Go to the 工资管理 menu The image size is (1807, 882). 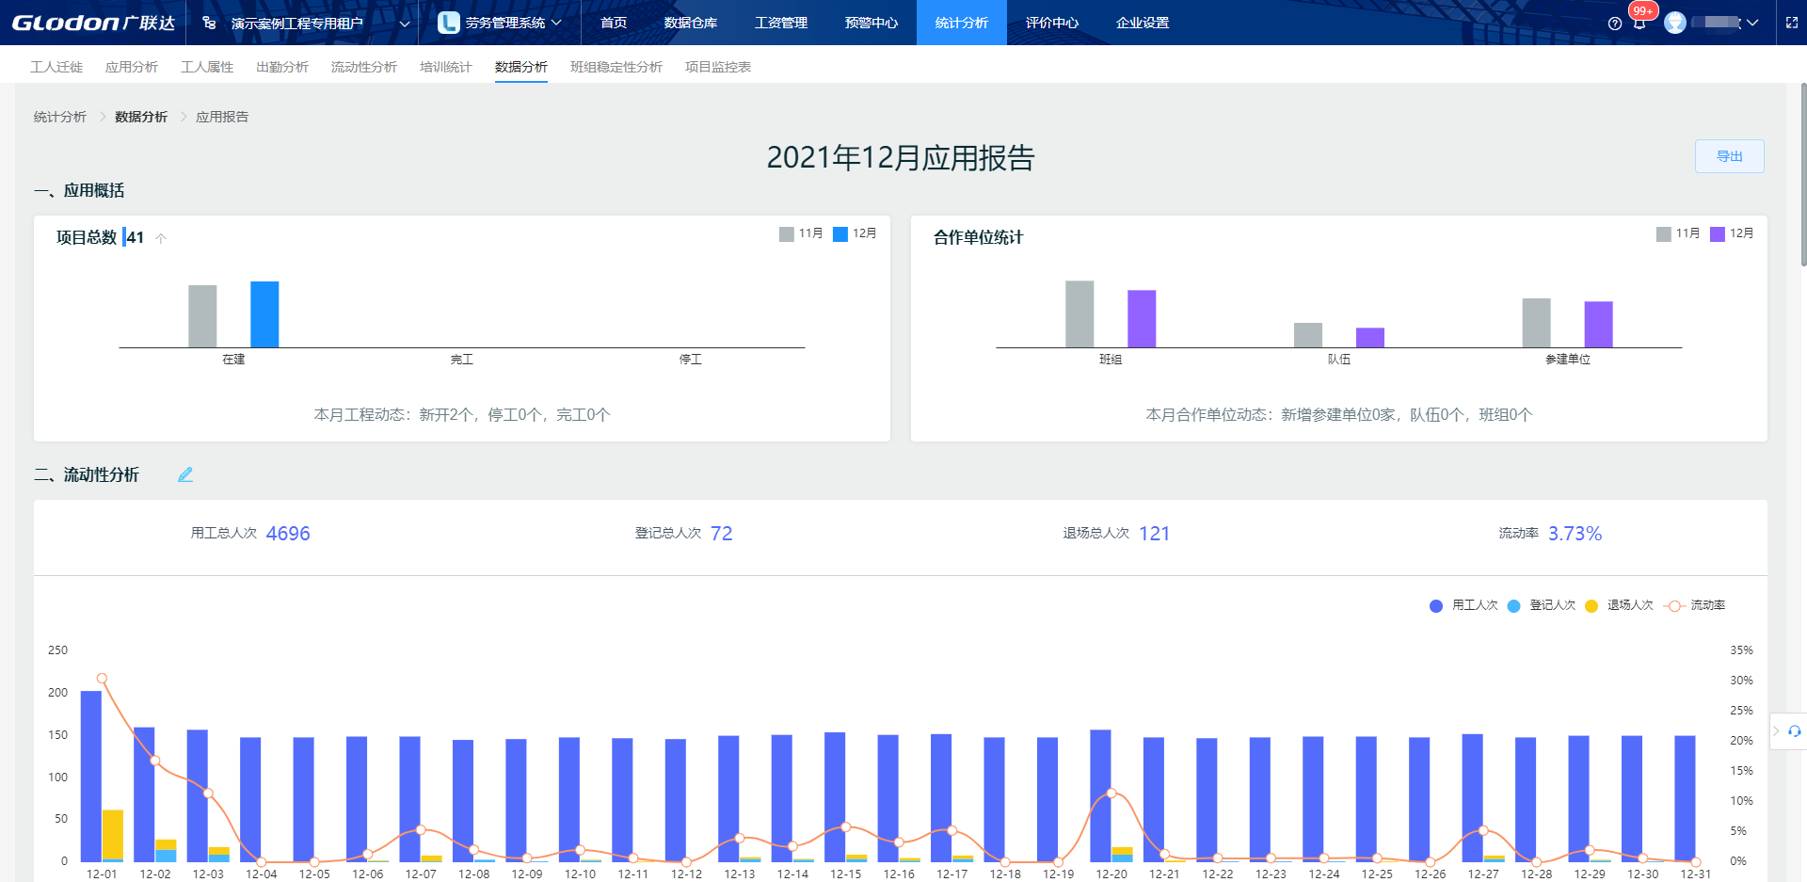coord(780,23)
